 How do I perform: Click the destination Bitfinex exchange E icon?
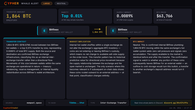coord(113,31)
